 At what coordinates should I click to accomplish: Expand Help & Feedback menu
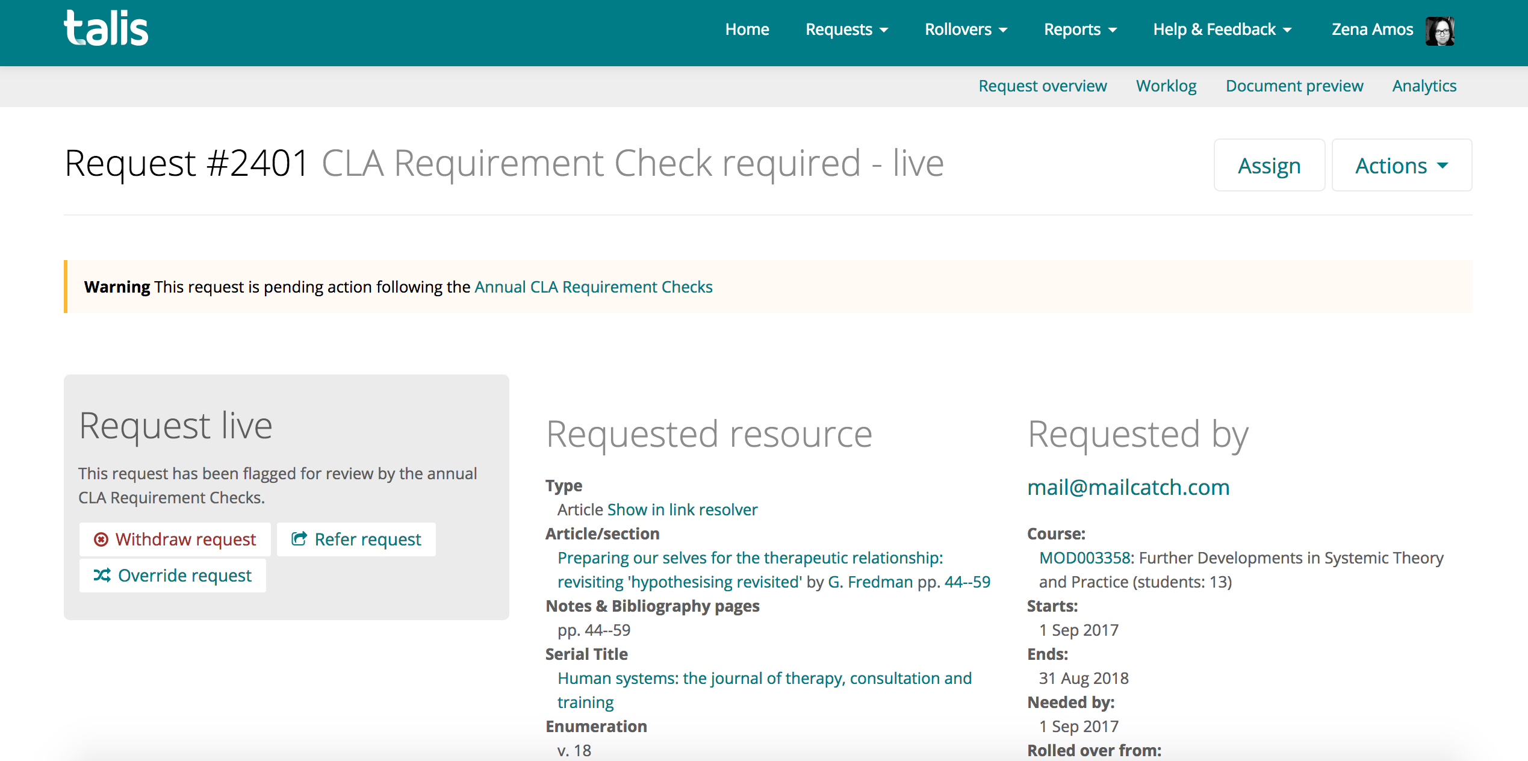(1223, 30)
